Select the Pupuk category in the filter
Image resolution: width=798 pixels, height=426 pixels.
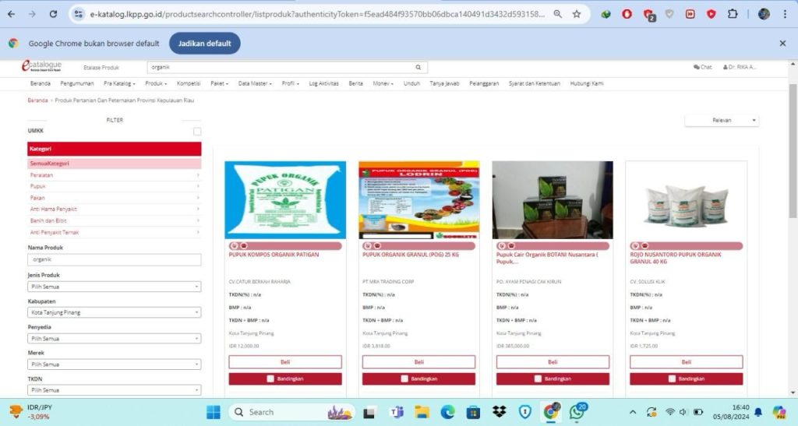pyautogui.click(x=38, y=187)
